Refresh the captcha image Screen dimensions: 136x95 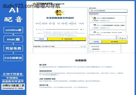coord(122,37)
